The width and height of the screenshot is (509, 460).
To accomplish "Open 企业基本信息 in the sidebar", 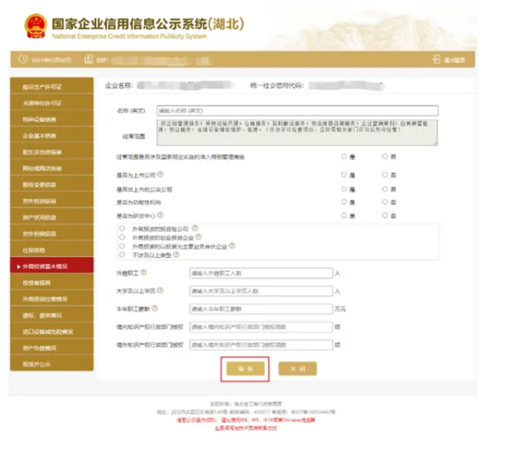I will (x=52, y=135).
